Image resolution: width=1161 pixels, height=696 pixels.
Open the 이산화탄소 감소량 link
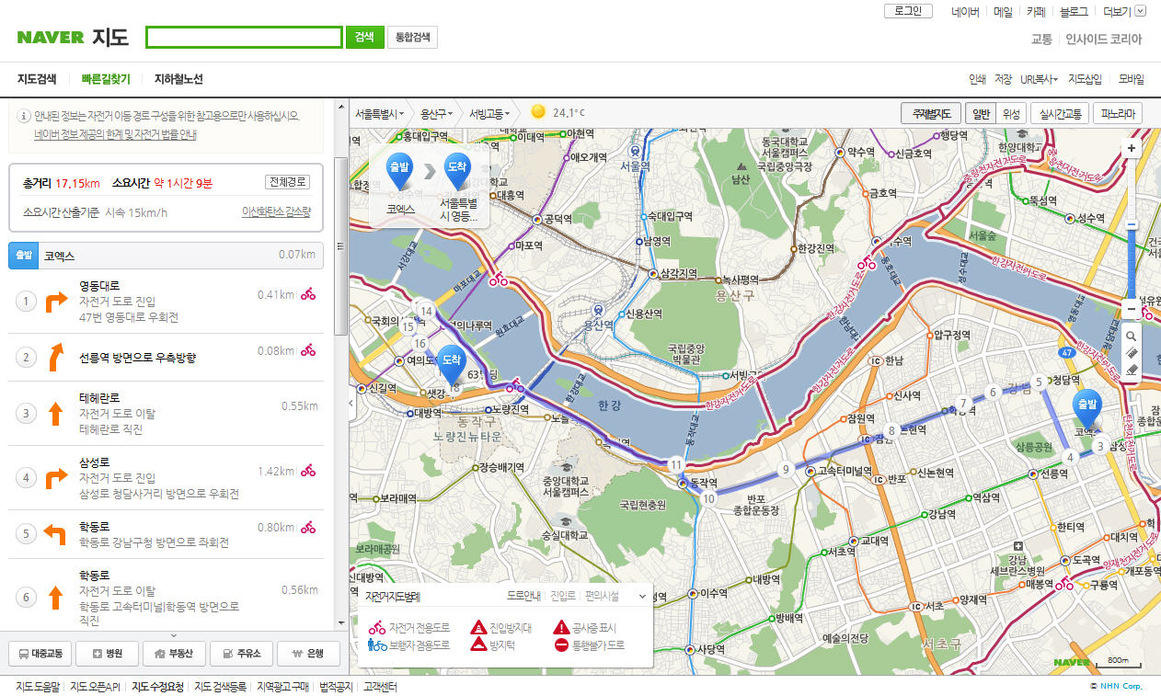tap(276, 211)
